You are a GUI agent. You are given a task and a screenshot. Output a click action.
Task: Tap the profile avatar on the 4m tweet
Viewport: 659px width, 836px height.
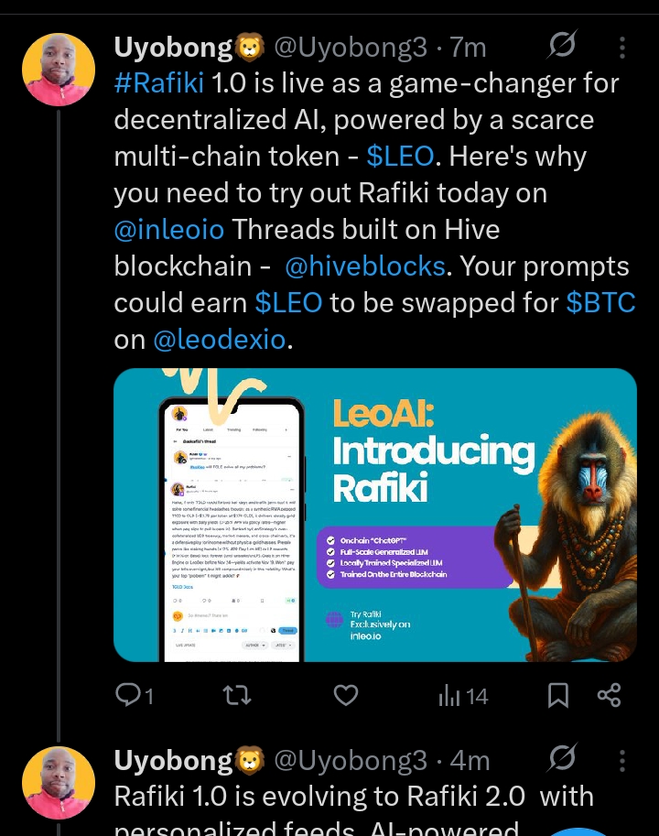click(x=57, y=784)
